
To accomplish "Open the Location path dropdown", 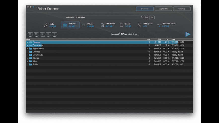I will point(109,17).
